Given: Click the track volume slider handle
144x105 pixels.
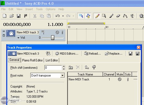Looking at the screenshot, I should 53,38.
